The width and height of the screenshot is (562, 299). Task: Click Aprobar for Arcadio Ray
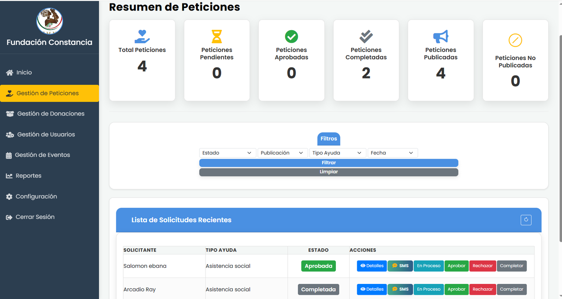point(457,290)
